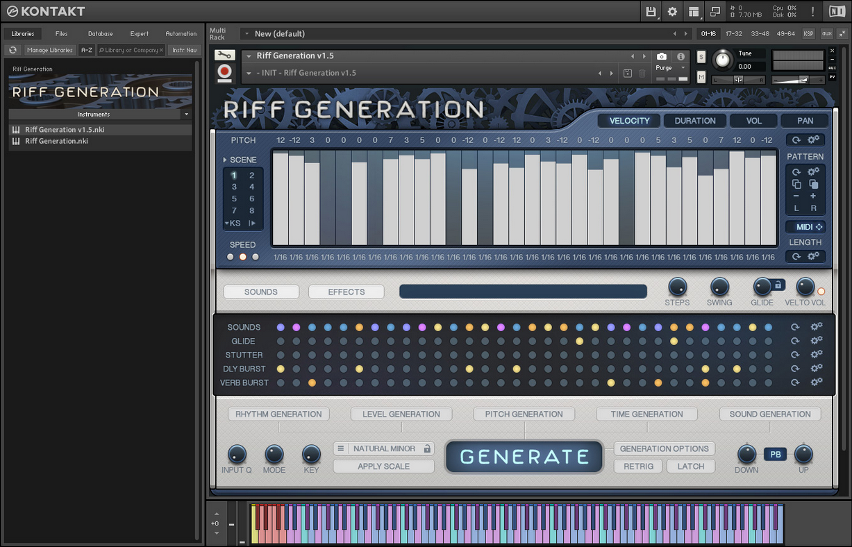Viewport: 852px width, 547px height.
Task: Open the Purge dropdown menu
Action: coord(671,68)
